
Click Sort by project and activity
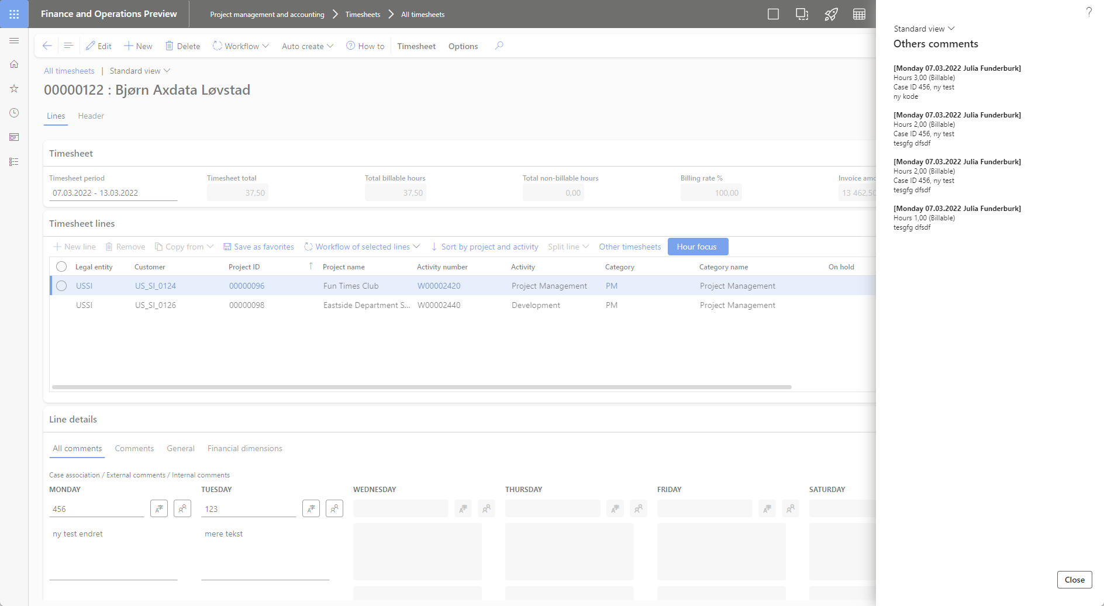click(485, 247)
